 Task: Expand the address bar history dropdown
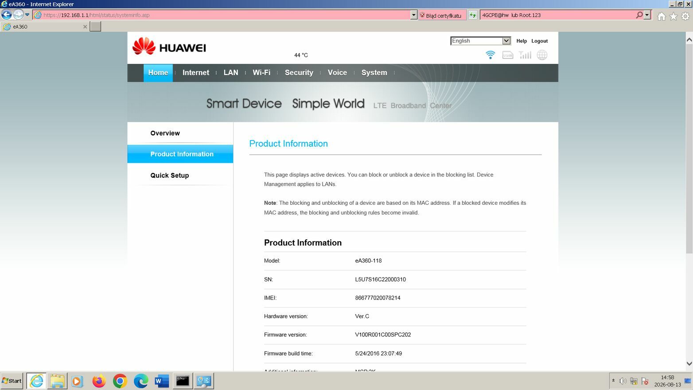click(413, 15)
